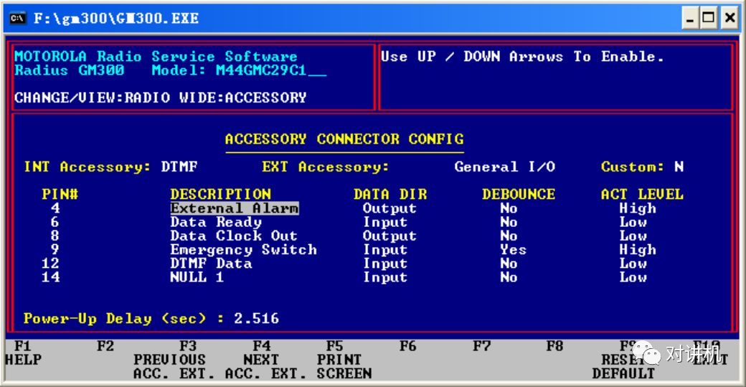This screenshot has height=387, width=746.
Task: Select the Data Ready description
Action: coord(216,223)
